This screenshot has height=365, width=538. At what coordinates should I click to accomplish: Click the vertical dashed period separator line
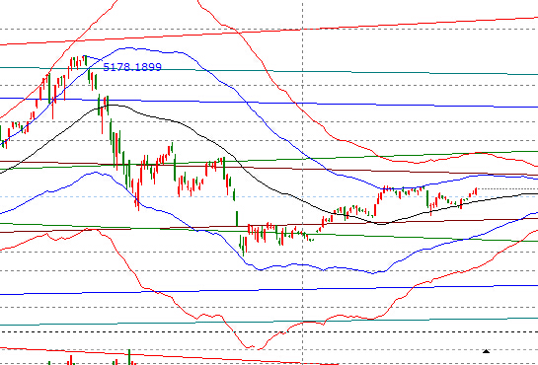pos(302,182)
